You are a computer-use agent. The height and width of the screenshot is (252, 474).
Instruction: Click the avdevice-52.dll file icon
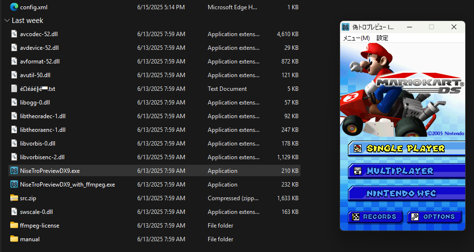pos(14,47)
